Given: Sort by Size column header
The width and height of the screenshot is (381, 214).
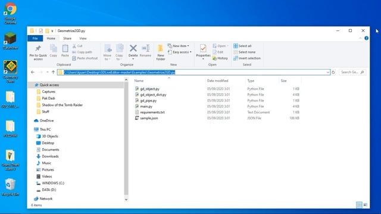Looking at the screenshot, I should coord(283,81).
